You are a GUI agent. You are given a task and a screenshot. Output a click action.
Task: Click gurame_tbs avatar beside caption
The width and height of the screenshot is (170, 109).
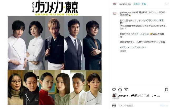115,13
